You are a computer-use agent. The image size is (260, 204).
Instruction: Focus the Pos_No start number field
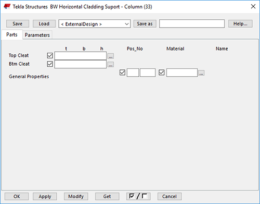(148, 73)
